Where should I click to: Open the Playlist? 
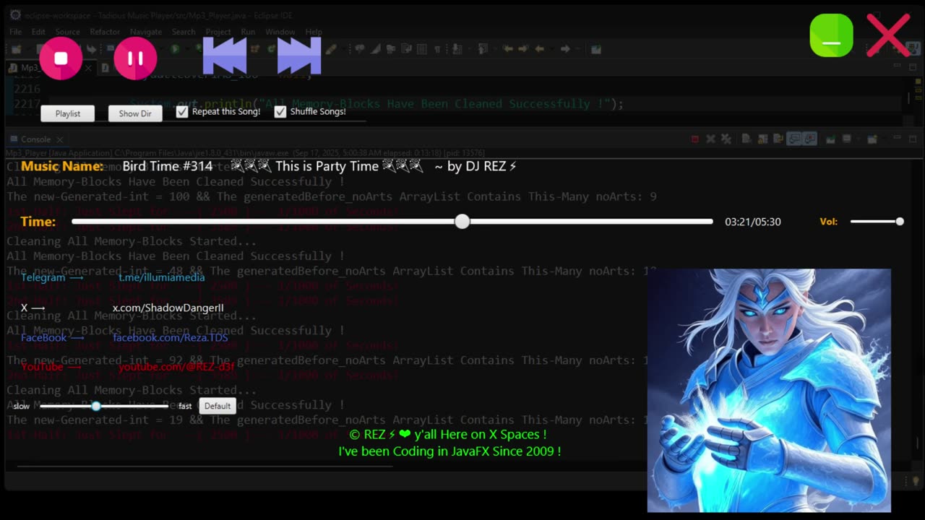pyautogui.click(x=68, y=113)
